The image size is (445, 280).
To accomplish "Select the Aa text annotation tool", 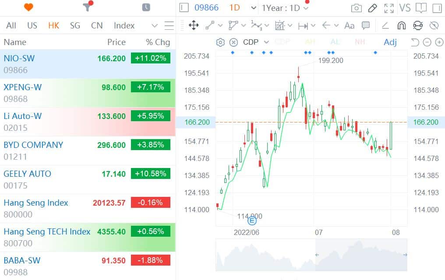I will coord(349,25).
